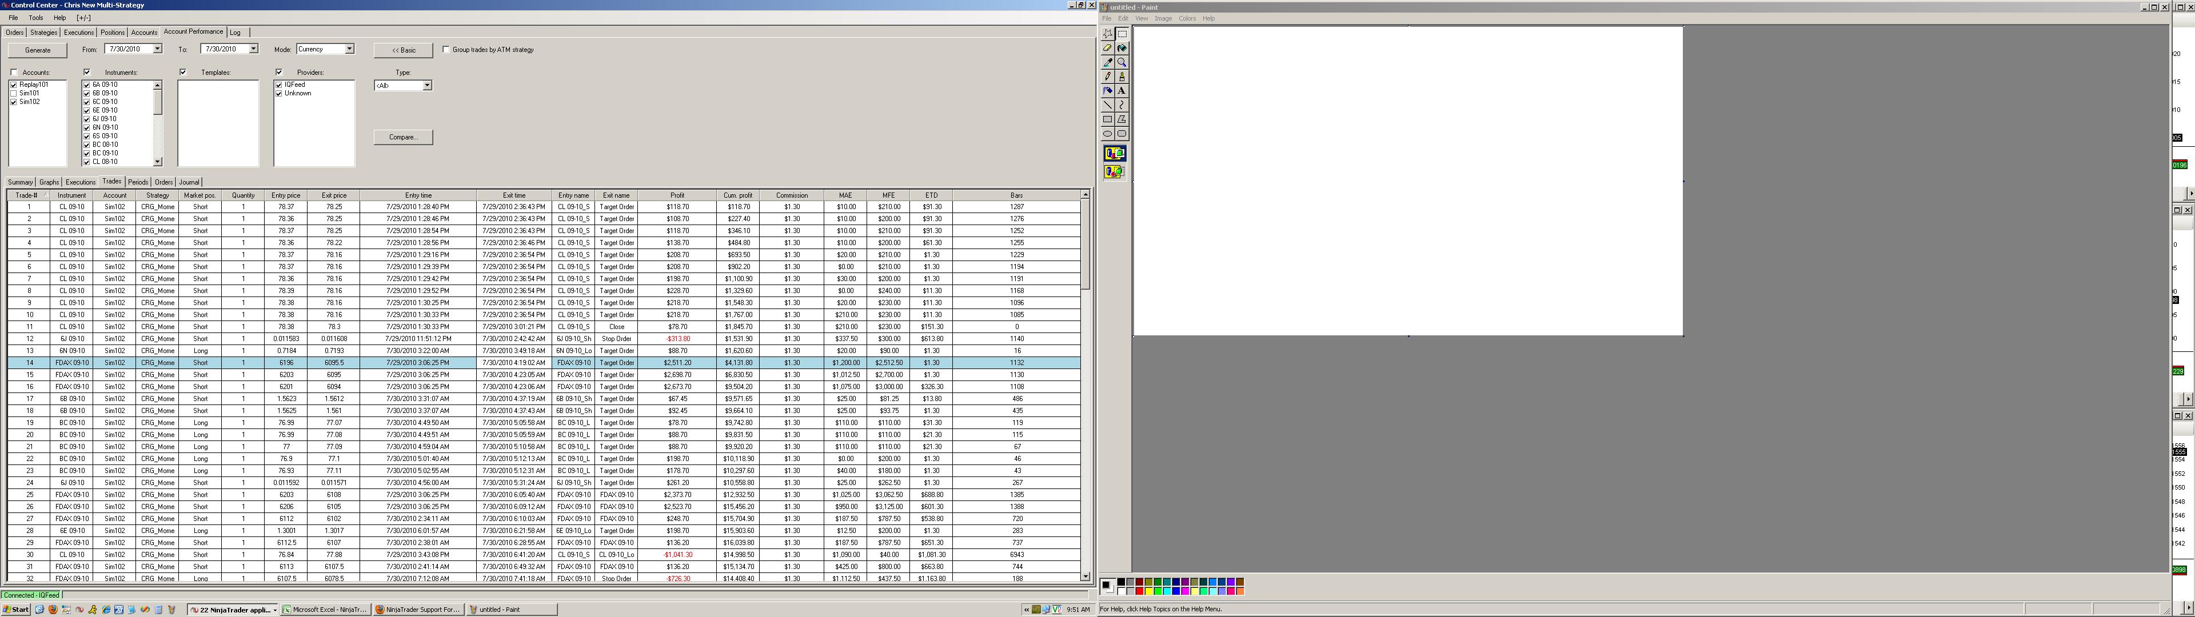Select the Ellipse shape tool
Screen dimensions: 2195x617
pos(1108,134)
